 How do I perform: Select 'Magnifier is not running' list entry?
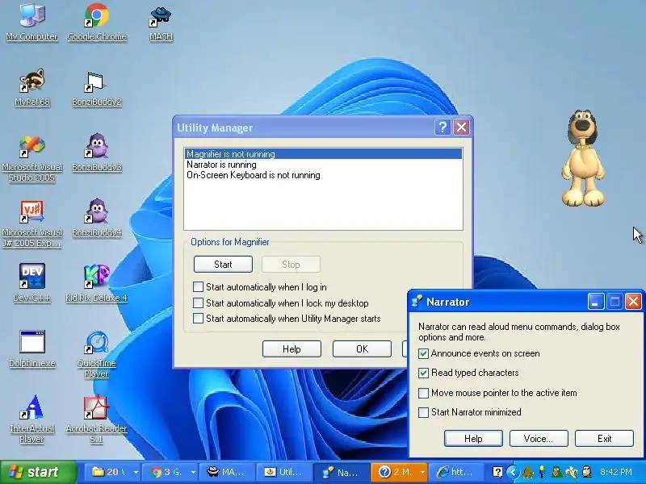pos(323,154)
